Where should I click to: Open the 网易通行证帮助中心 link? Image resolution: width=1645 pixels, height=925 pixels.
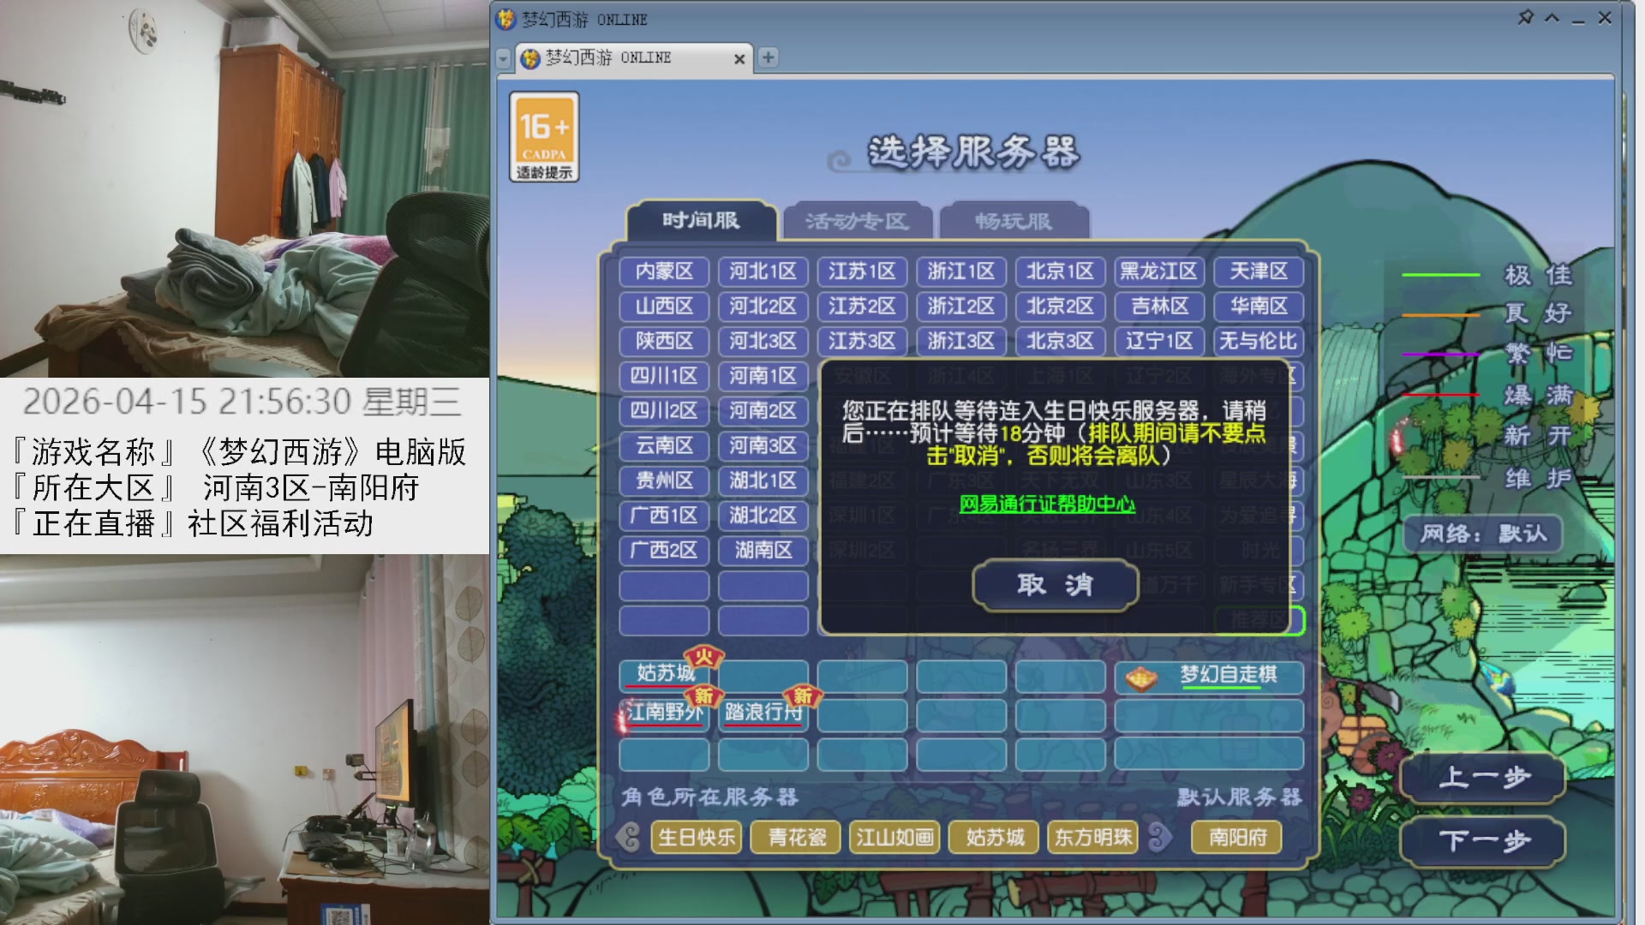1047,504
